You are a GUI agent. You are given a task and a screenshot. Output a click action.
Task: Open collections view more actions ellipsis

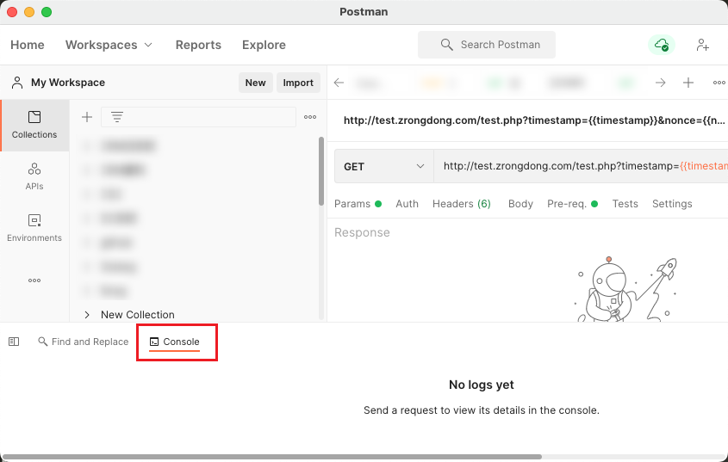click(310, 117)
